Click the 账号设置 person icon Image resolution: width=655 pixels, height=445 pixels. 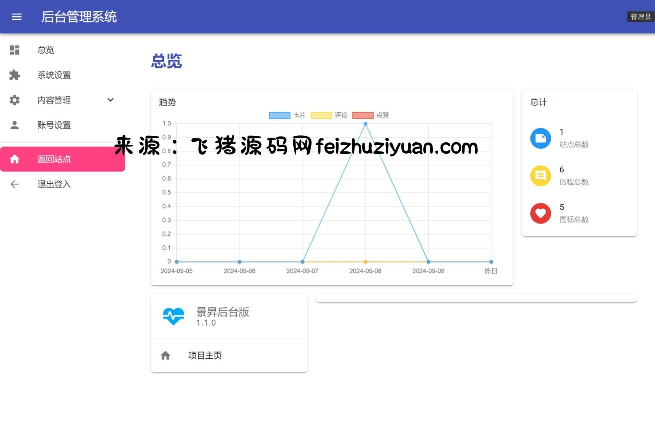click(x=14, y=125)
